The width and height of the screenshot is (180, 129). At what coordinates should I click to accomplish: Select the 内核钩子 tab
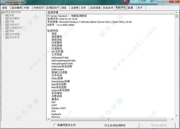coord(38,7)
